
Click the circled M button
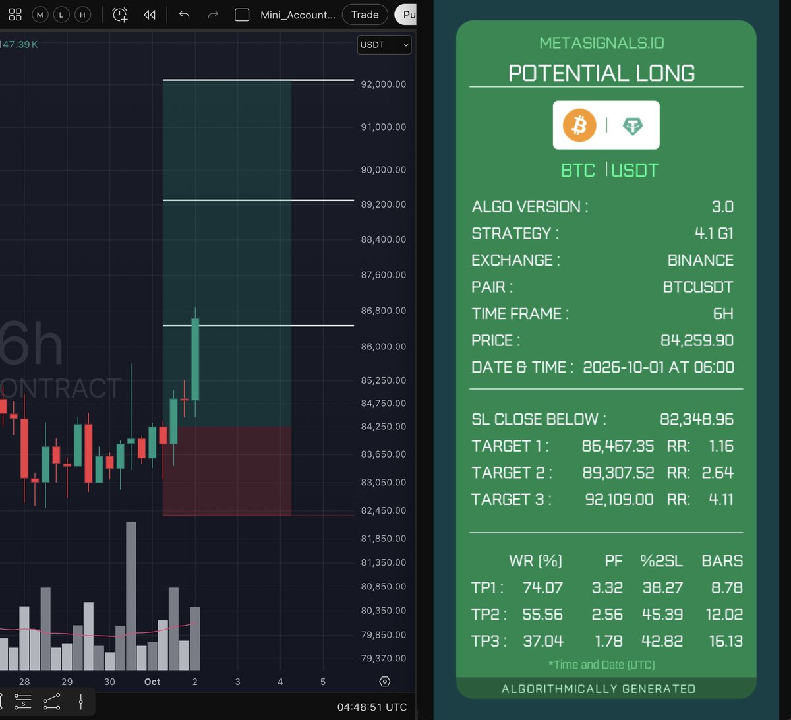(x=40, y=15)
